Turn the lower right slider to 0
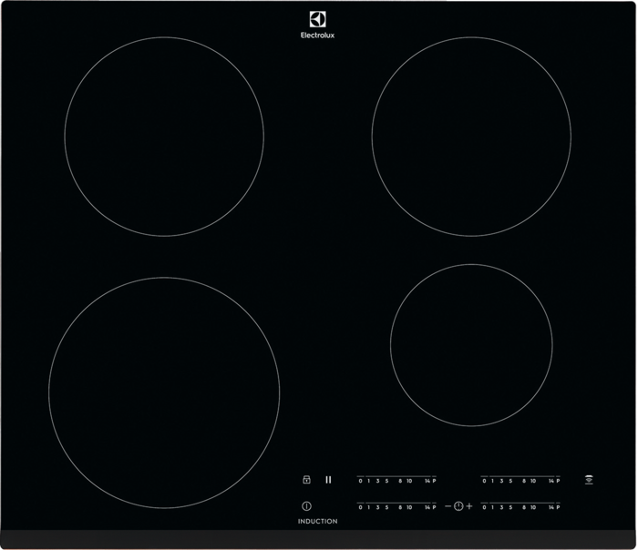 click(484, 506)
